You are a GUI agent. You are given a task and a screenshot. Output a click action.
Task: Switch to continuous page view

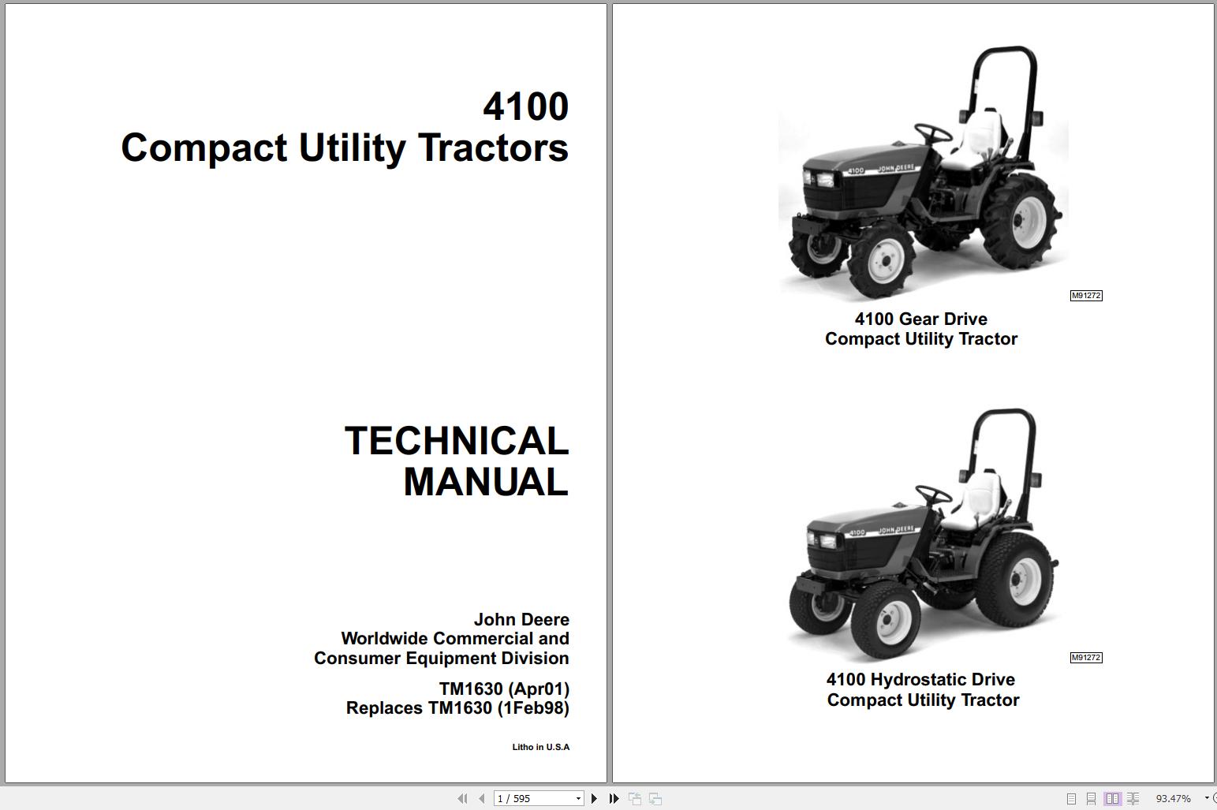tap(1091, 799)
